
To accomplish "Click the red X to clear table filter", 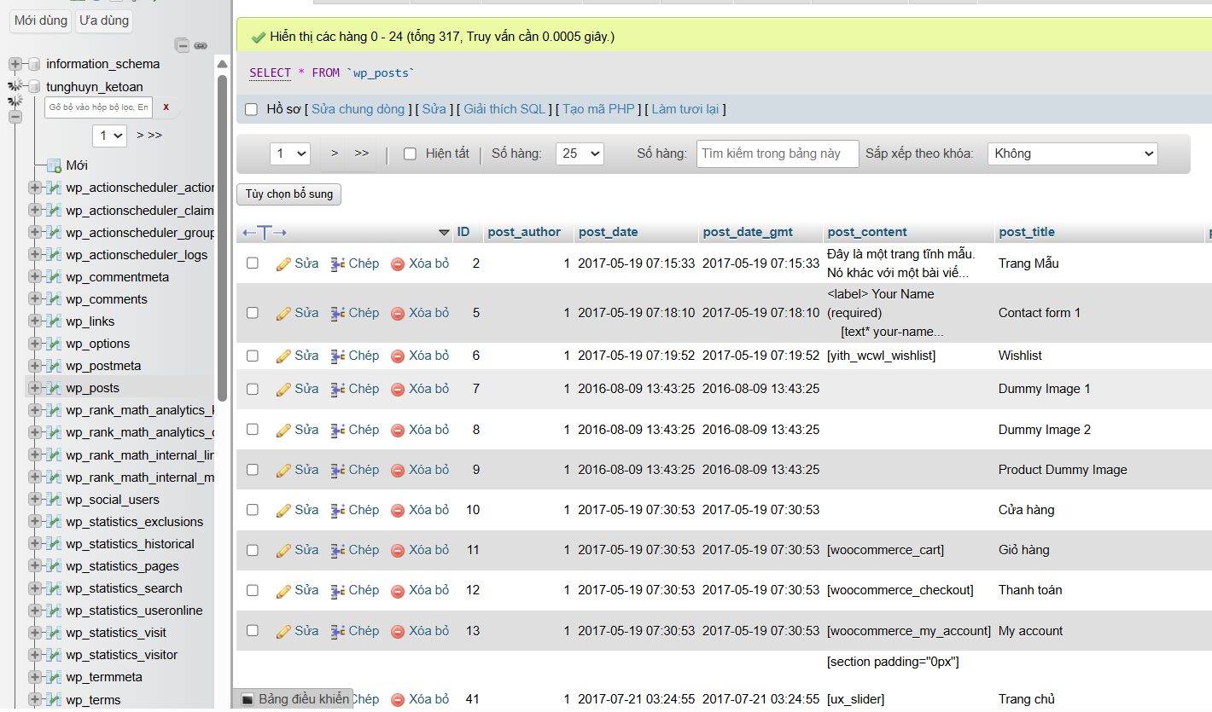I will click(x=166, y=107).
